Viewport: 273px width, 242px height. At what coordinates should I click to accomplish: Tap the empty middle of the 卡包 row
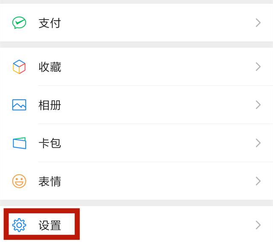pos(154,143)
